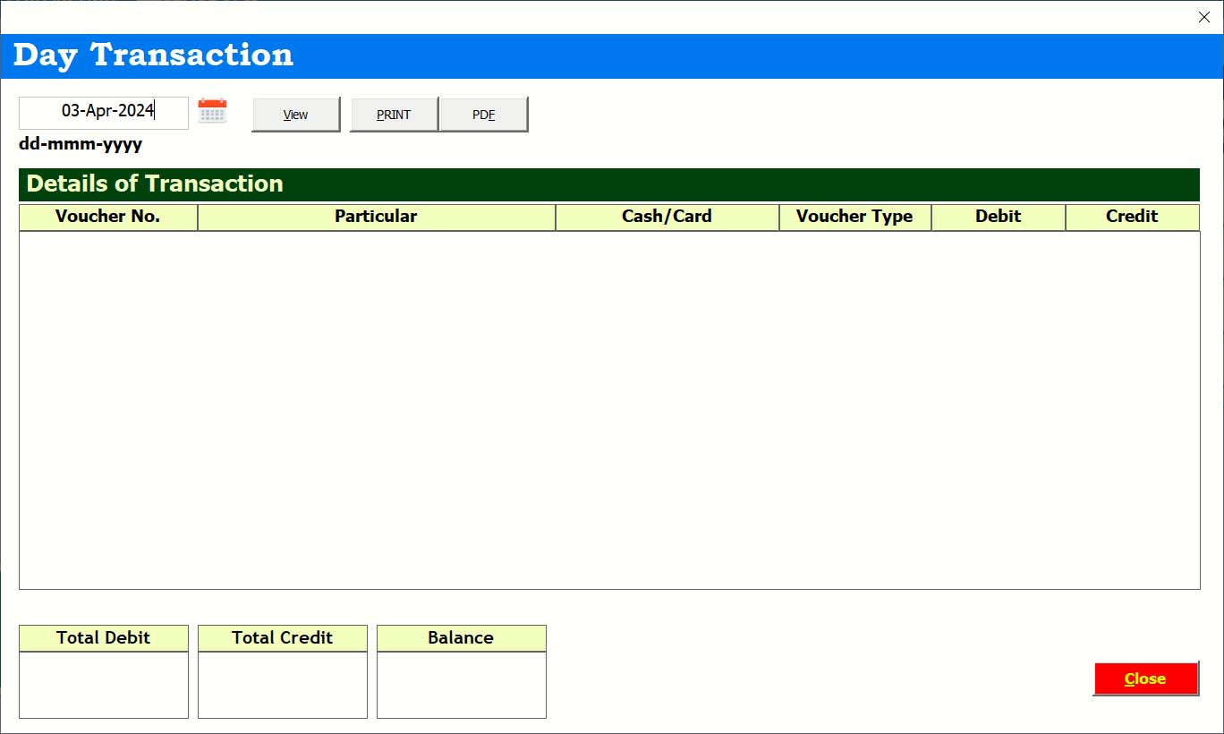The width and height of the screenshot is (1224, 734).
Task: Click the red Close button
Action: tap(1145, 679)
